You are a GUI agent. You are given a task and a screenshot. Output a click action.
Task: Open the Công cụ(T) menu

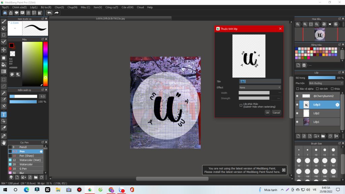[x=112, y=7]
